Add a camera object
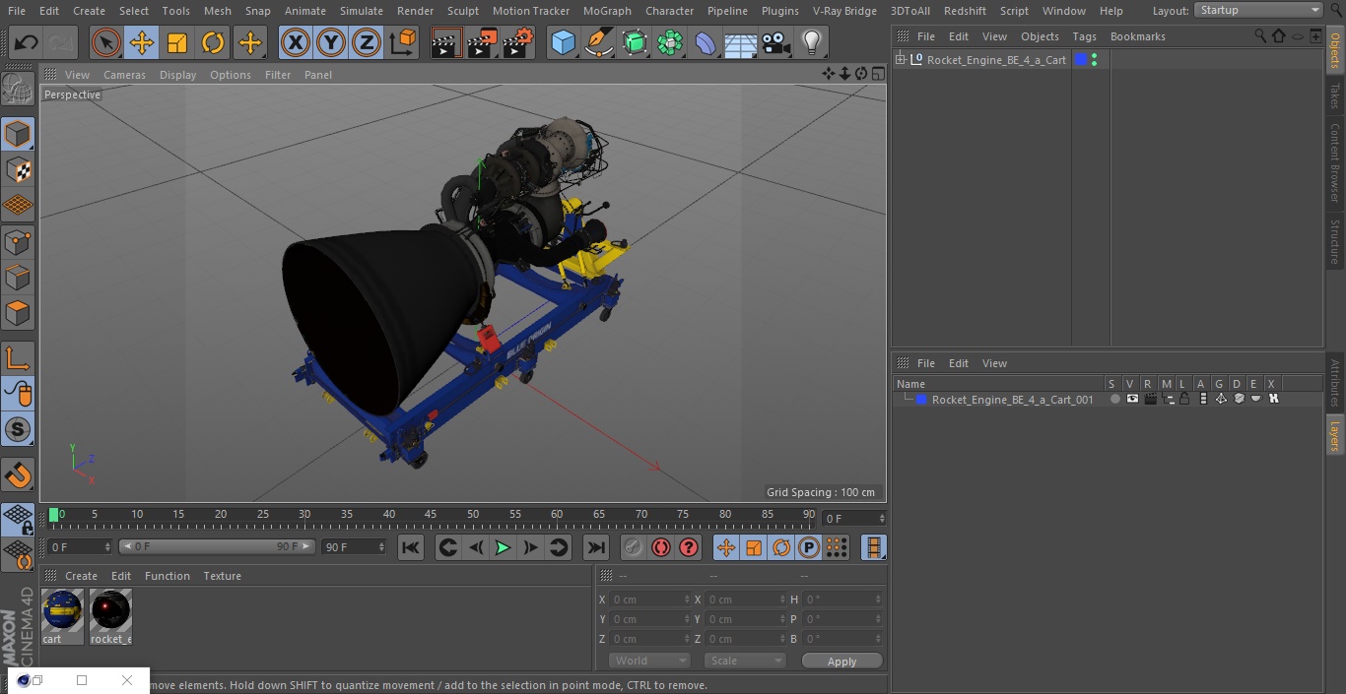This screenshot has width=1346, height=694. [775, 43]
